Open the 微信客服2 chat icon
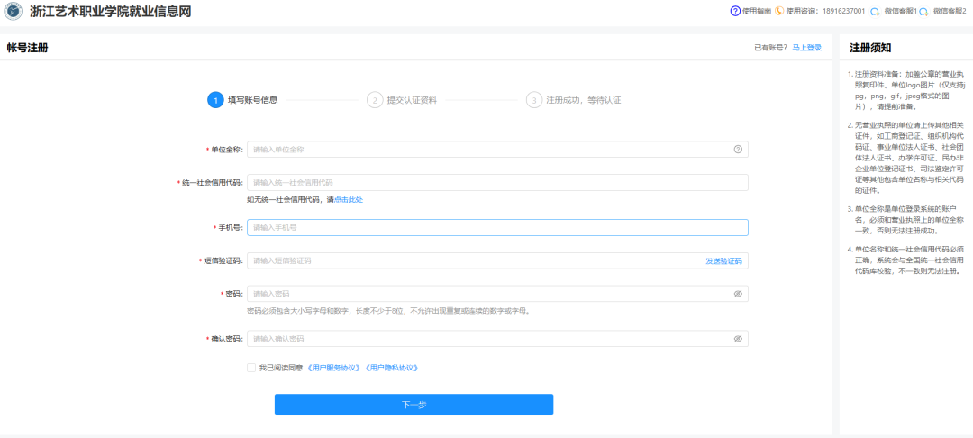The image size is (973, 438). pos(923,12)
